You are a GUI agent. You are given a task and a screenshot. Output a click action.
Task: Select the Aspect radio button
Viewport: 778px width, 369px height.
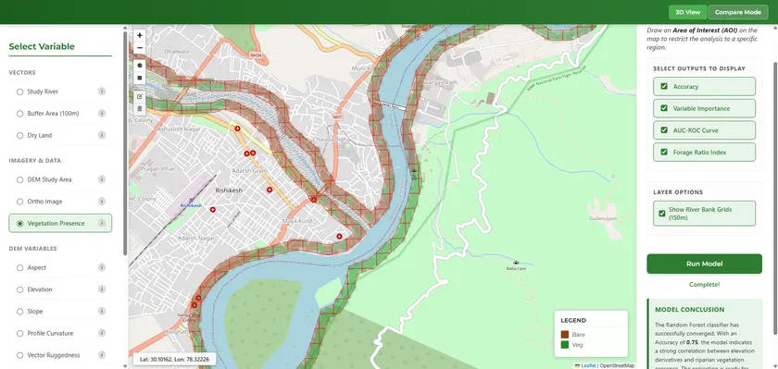pos(19,267)
